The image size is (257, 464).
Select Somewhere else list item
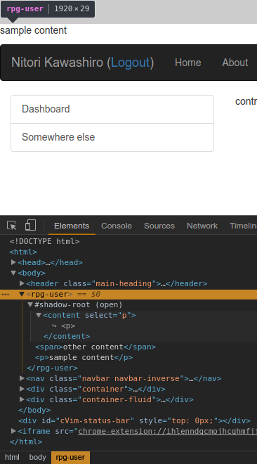point(112,137)
